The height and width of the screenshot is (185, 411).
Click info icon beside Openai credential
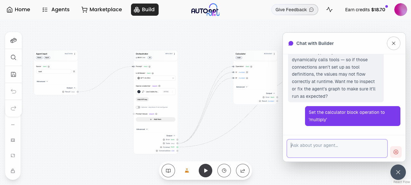(x=159, y=86)
